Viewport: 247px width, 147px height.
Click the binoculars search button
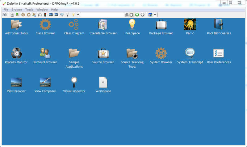(127, 15)
